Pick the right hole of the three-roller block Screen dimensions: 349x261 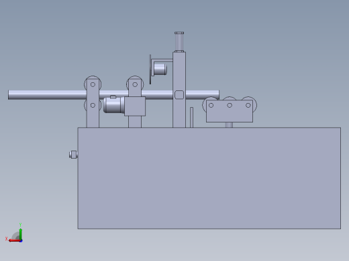coord(248,105)
